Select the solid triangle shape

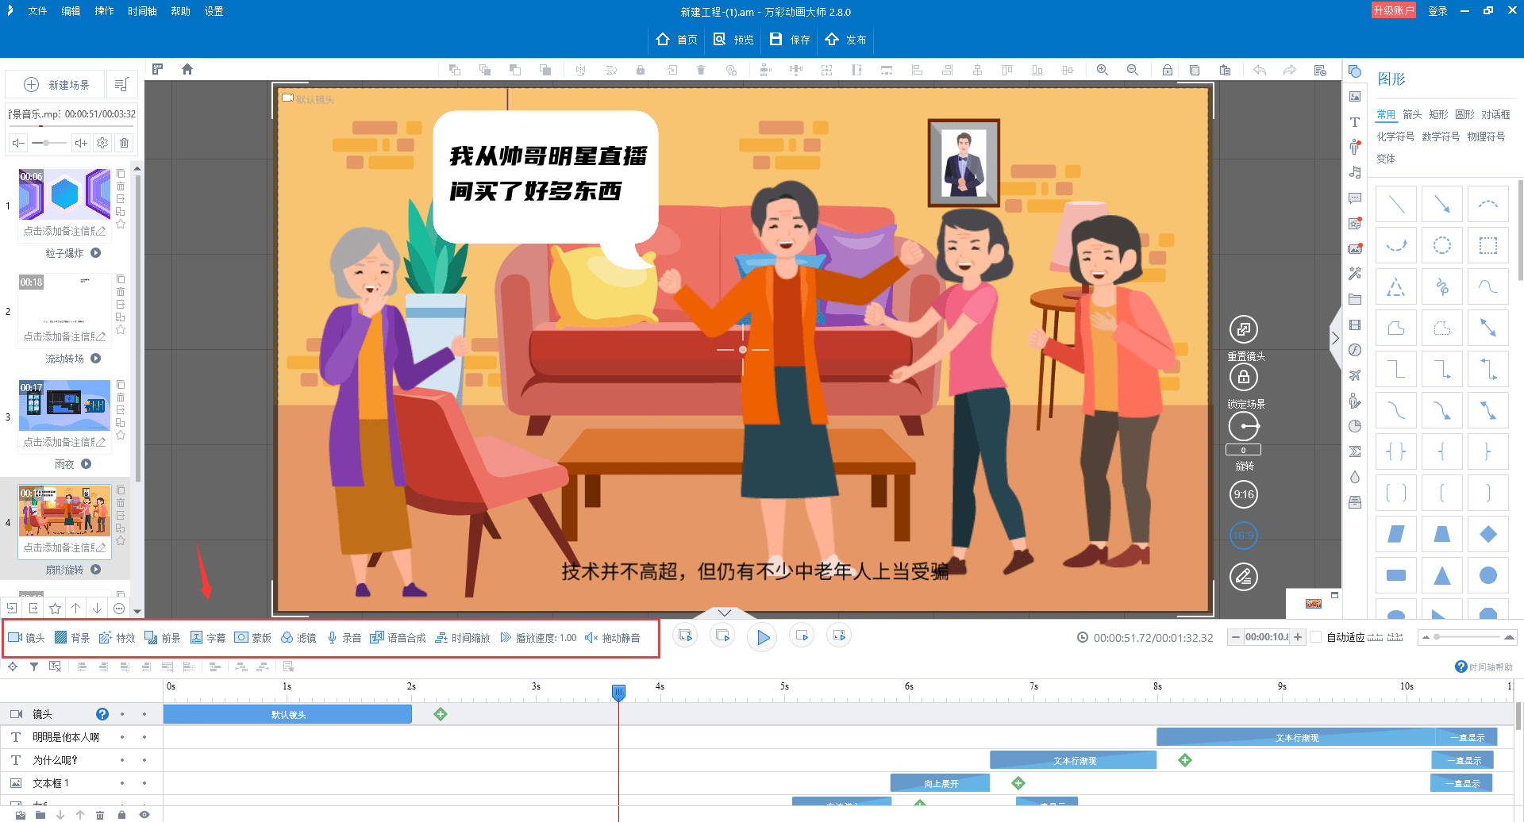tap(1441, 575)
